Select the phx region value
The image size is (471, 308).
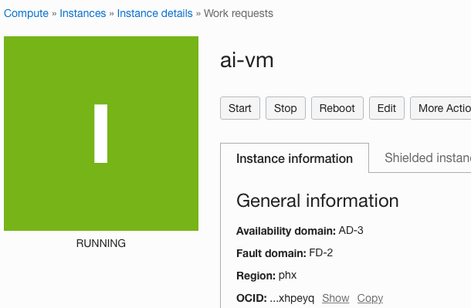point(287,276)
